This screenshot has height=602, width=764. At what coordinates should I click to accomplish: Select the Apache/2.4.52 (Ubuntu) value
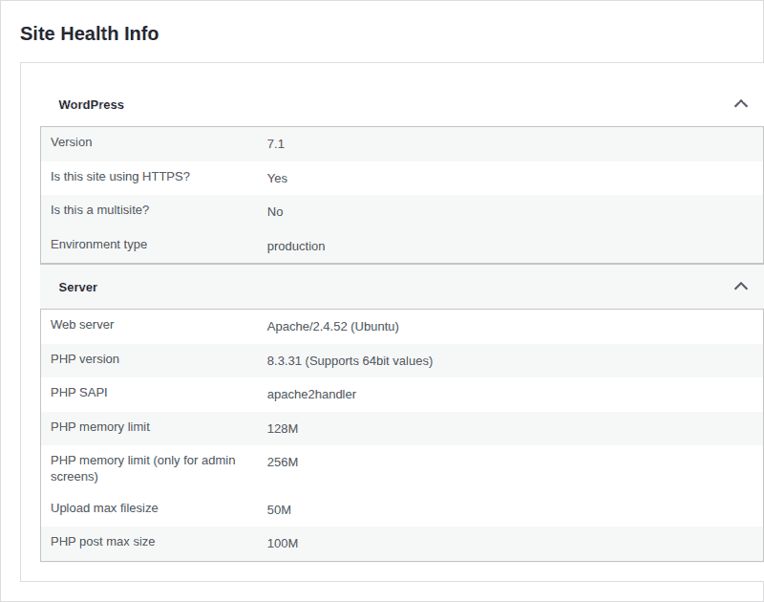pos(332,327)
